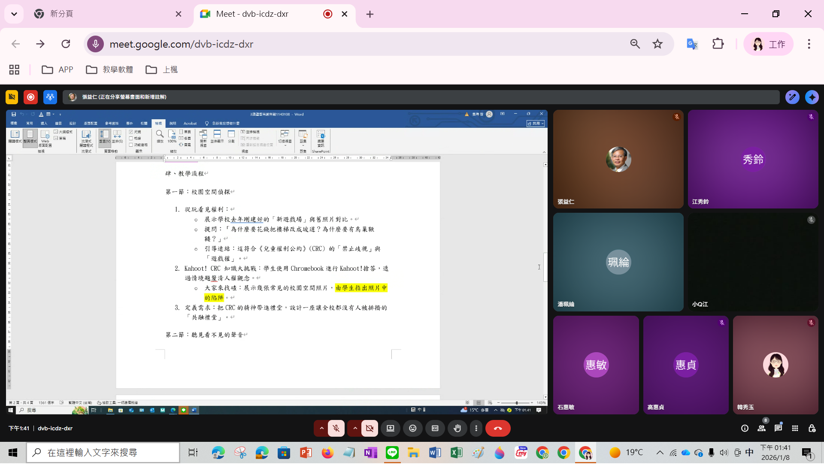Open LINE from the Windows taskbar
Image resolution: width=824 pixels, height=465 pixels.
click(x=392, y=453)
